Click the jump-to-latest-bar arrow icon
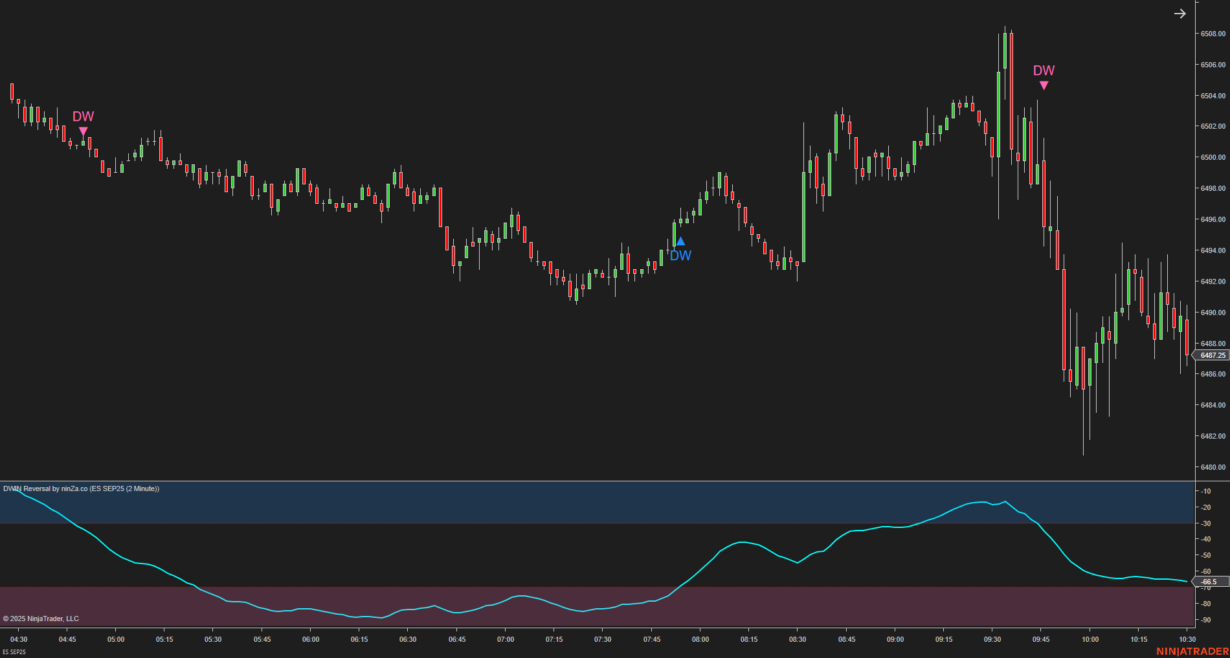Screen dimensions: 1230x658 [x=1180, y=13]
